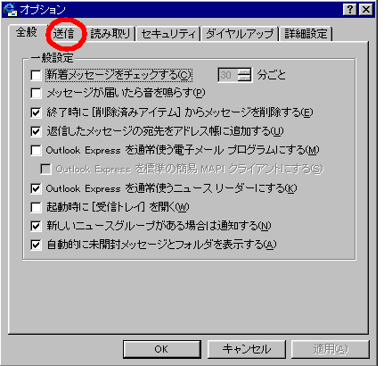This screenshot has height=366, width=392.
Task: Enable 新着メッセージをチェックする checkbox
Action: (36, 75)
